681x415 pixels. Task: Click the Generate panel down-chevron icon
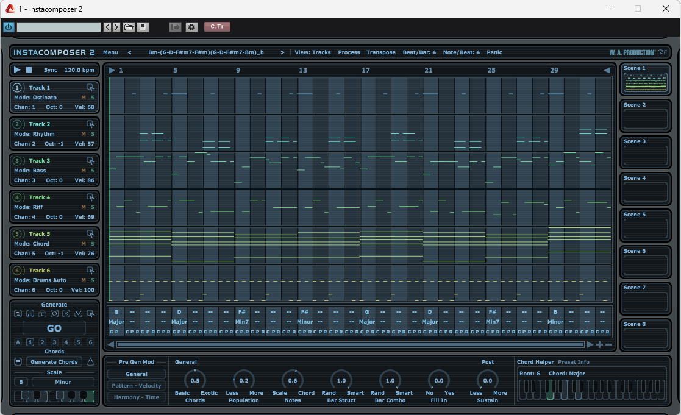[78, 313]
